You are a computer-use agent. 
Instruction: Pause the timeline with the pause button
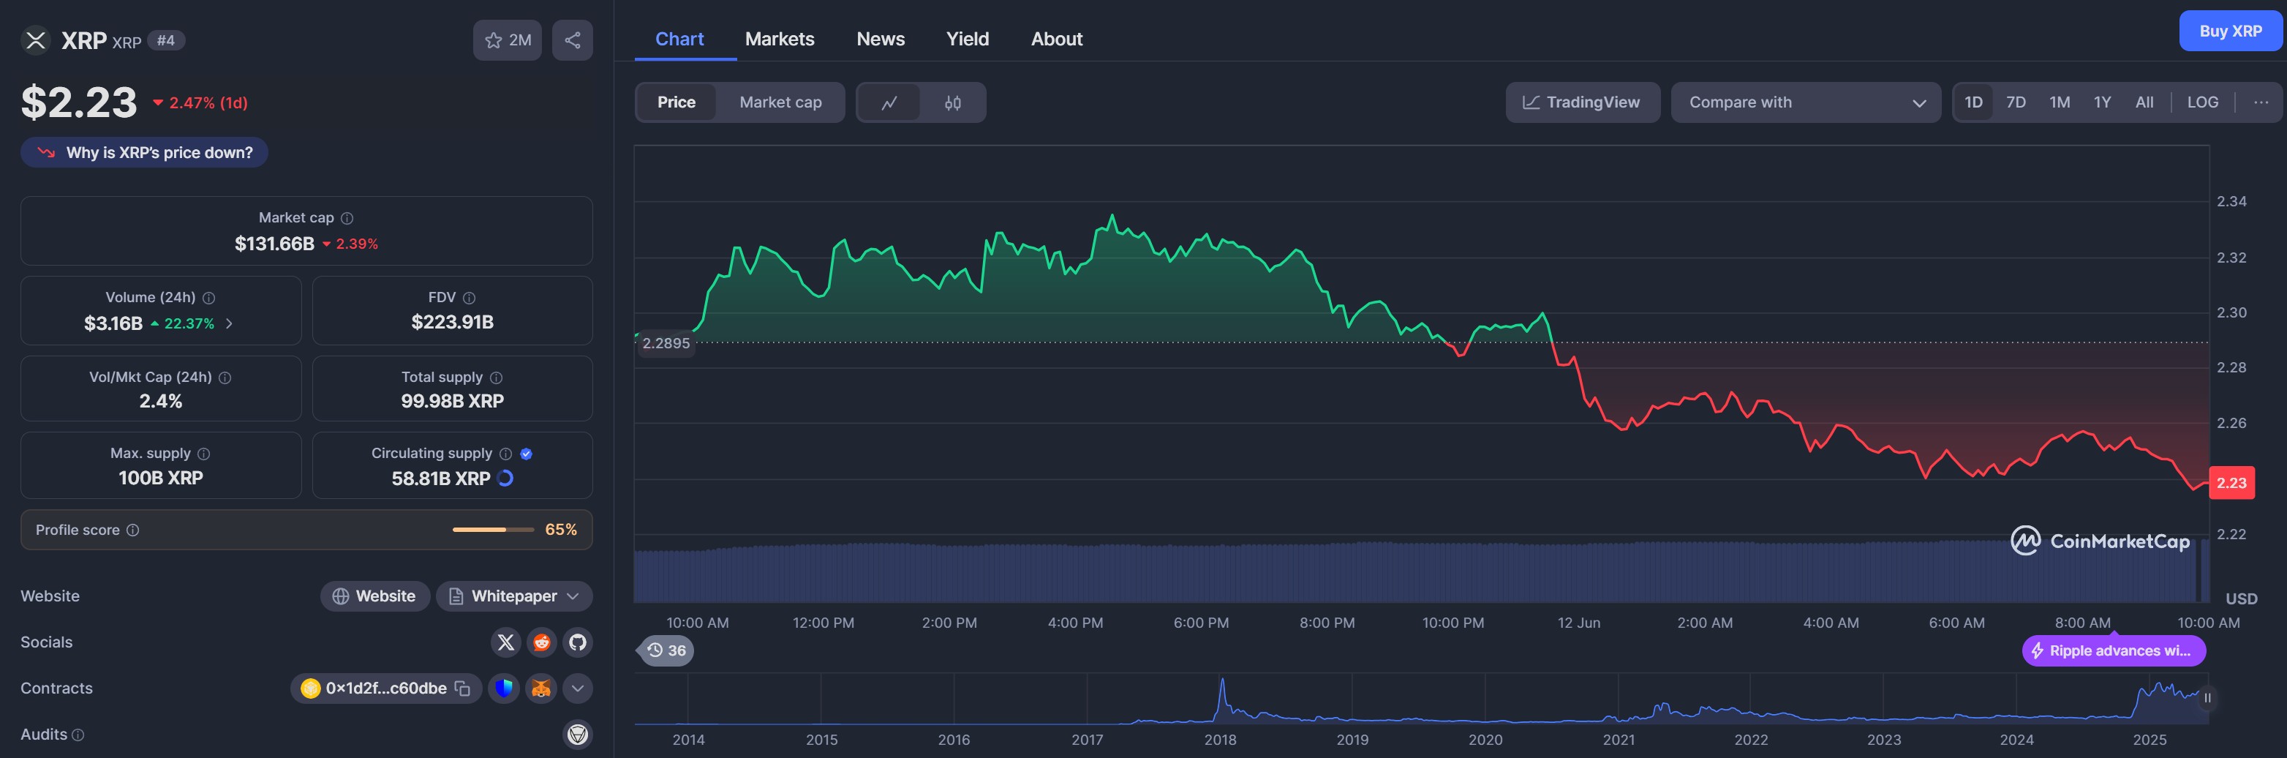2207,697
